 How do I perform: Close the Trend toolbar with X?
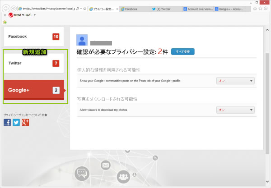5,15
